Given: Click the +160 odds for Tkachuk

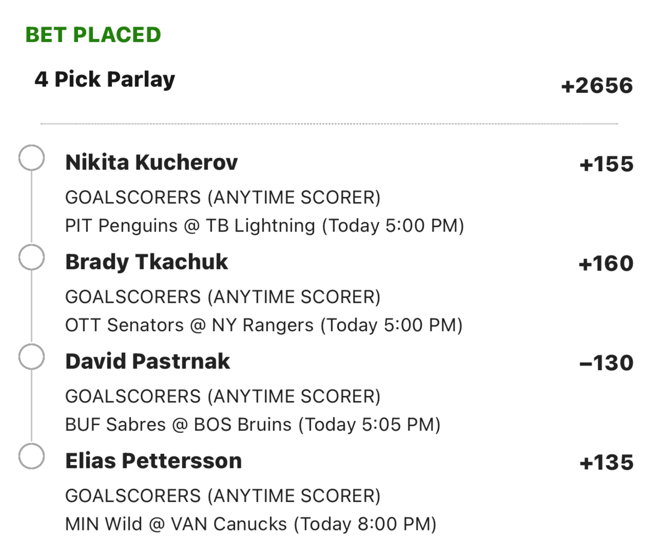Looking at the screenshot, I should [606, 264].
